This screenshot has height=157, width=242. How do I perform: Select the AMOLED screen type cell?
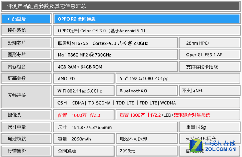[83, 79]
